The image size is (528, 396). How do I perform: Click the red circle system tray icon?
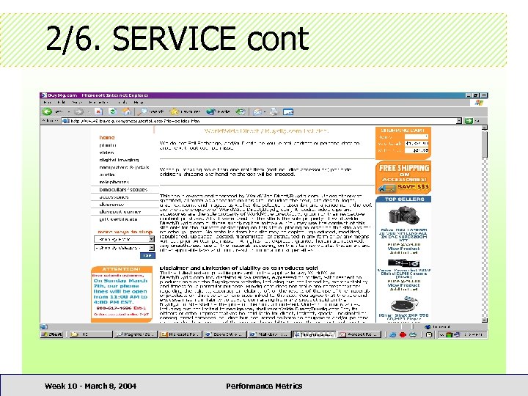403,334
